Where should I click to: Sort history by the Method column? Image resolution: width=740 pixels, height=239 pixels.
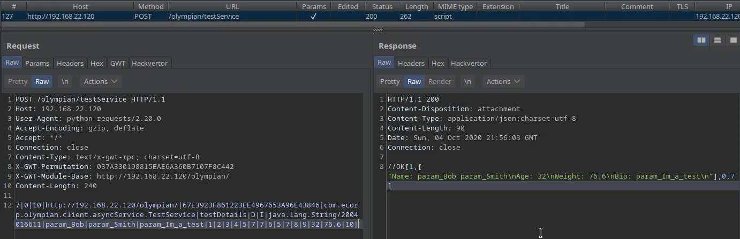pyautogui.click(x=151, y=6)
